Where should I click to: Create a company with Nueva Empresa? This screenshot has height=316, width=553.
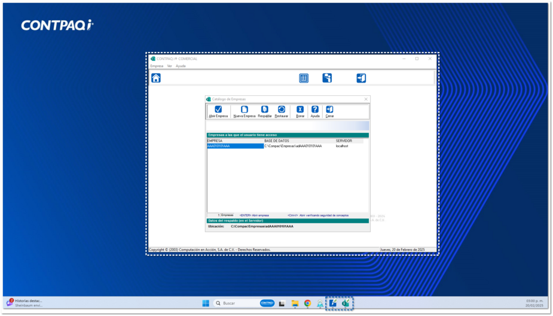point(245,110)
